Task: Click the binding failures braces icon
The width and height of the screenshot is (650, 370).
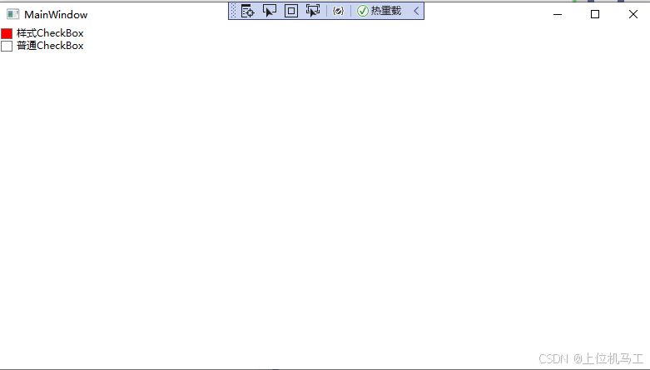Action: coord(338,11)
